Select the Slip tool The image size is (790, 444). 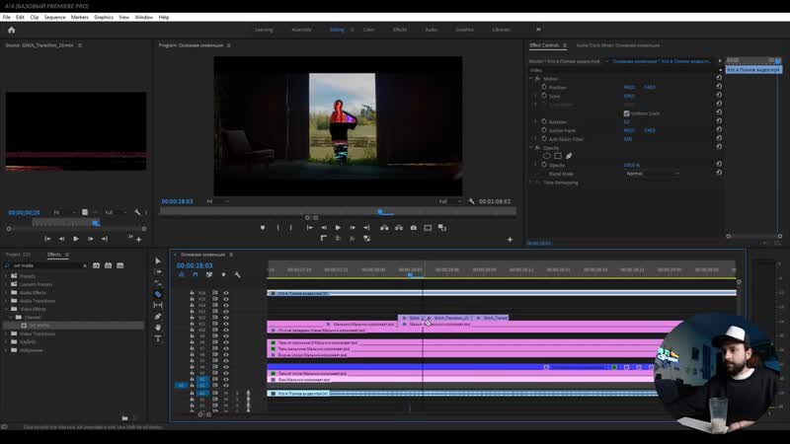coord(158,305)
